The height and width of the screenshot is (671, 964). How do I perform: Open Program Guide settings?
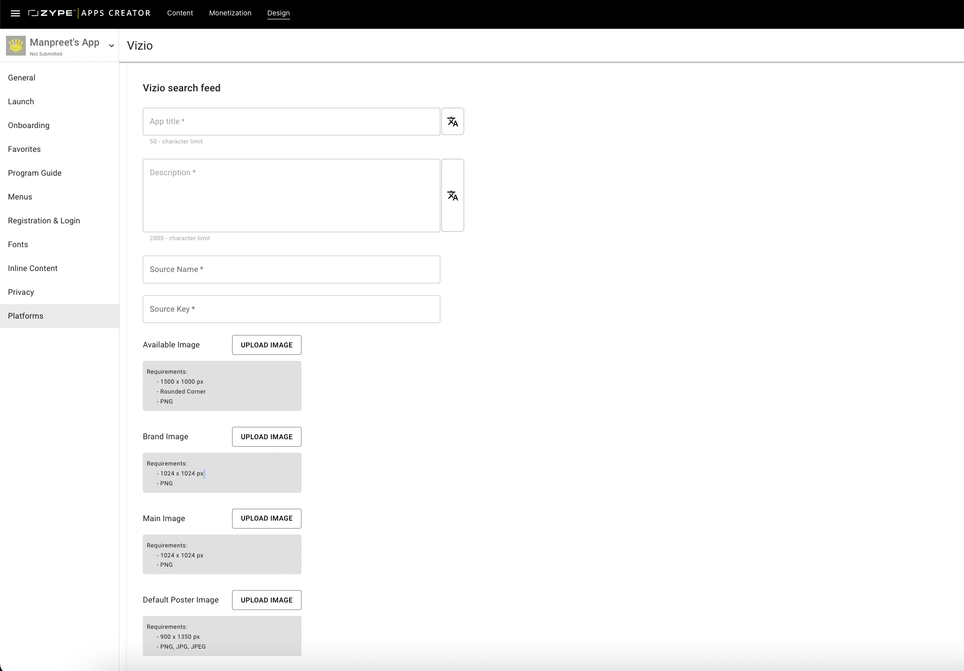pyautogui.click(x=60, y=173)
